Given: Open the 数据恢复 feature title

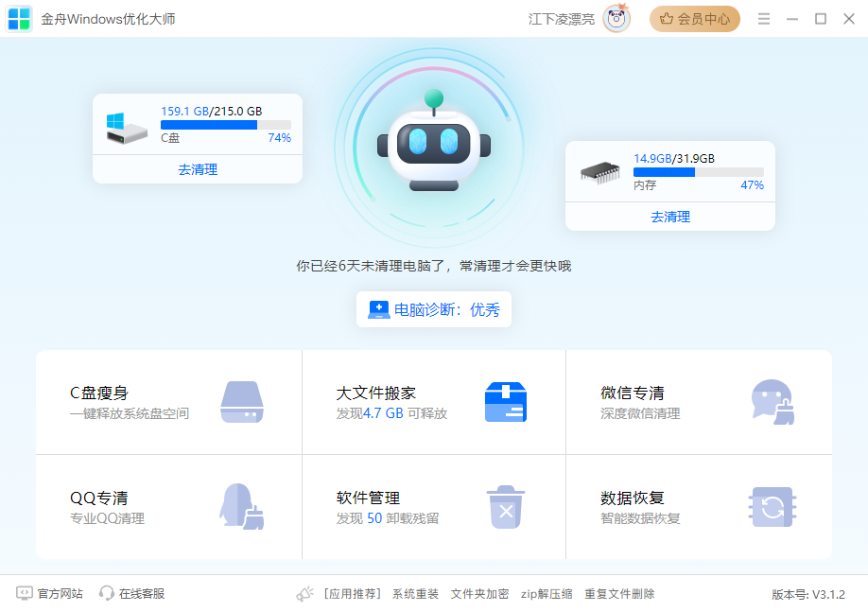Looking at the screenshot, I should click(633, 498).
